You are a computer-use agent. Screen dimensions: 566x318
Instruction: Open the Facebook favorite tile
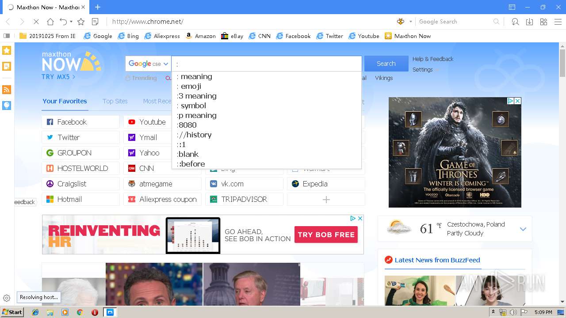pyautogui.click(x=80, y=122)
